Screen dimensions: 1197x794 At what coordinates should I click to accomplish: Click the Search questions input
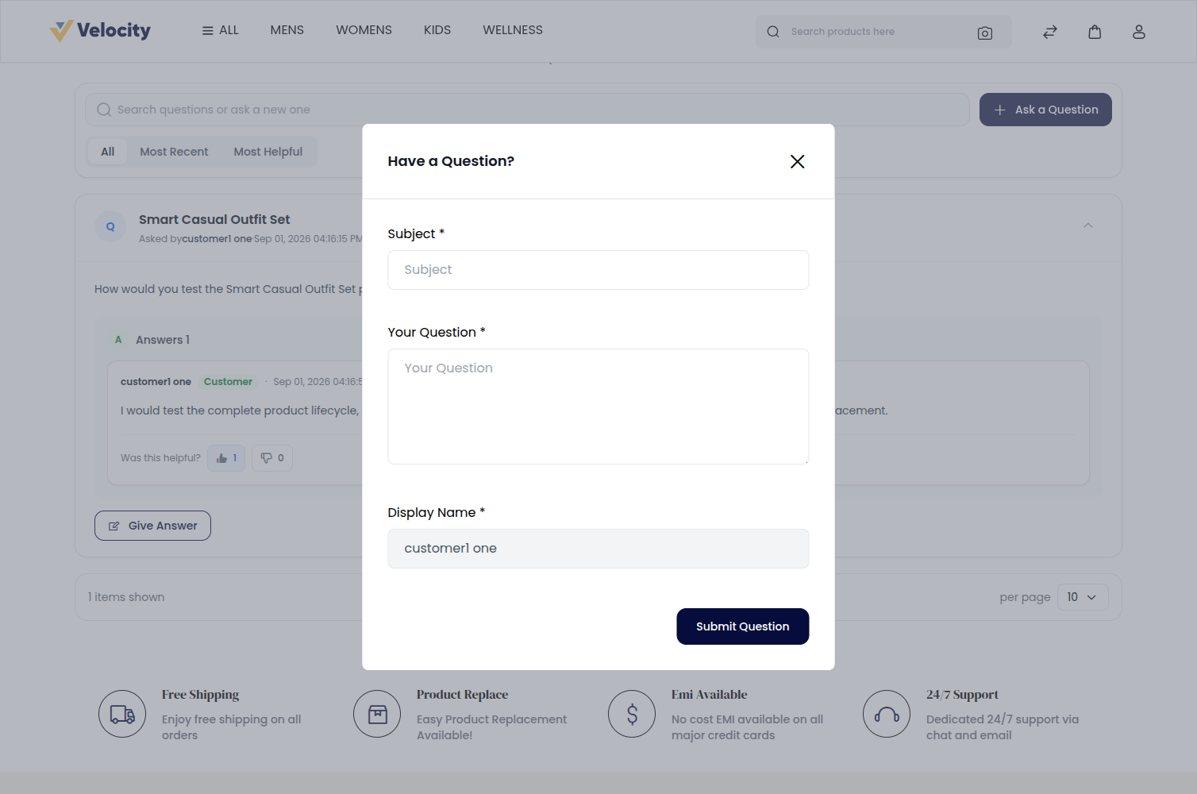click(527, 110)
